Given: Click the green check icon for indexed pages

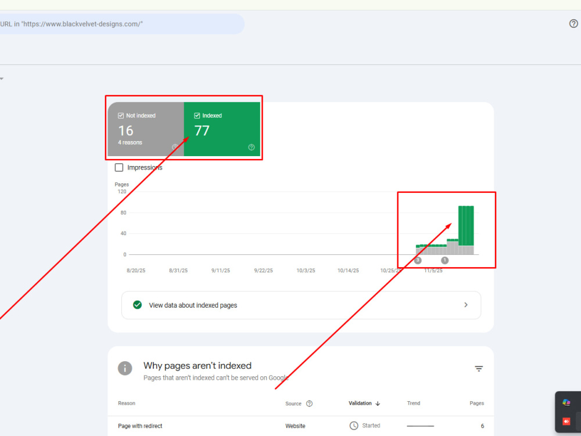Looking at the screenshot, I should coord(138,305).
